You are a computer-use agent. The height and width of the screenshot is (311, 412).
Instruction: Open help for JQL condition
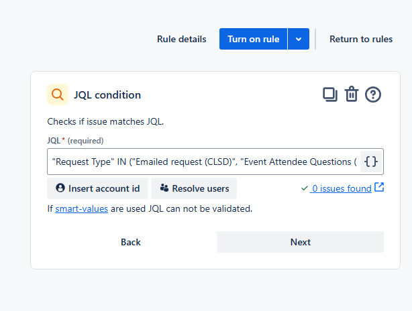pos(373,95)
